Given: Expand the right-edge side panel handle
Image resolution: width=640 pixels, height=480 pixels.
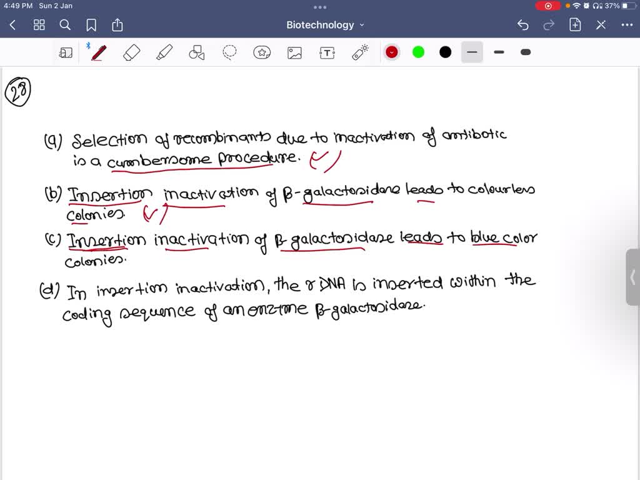Looking at the screenshot, I should point(634,277).
